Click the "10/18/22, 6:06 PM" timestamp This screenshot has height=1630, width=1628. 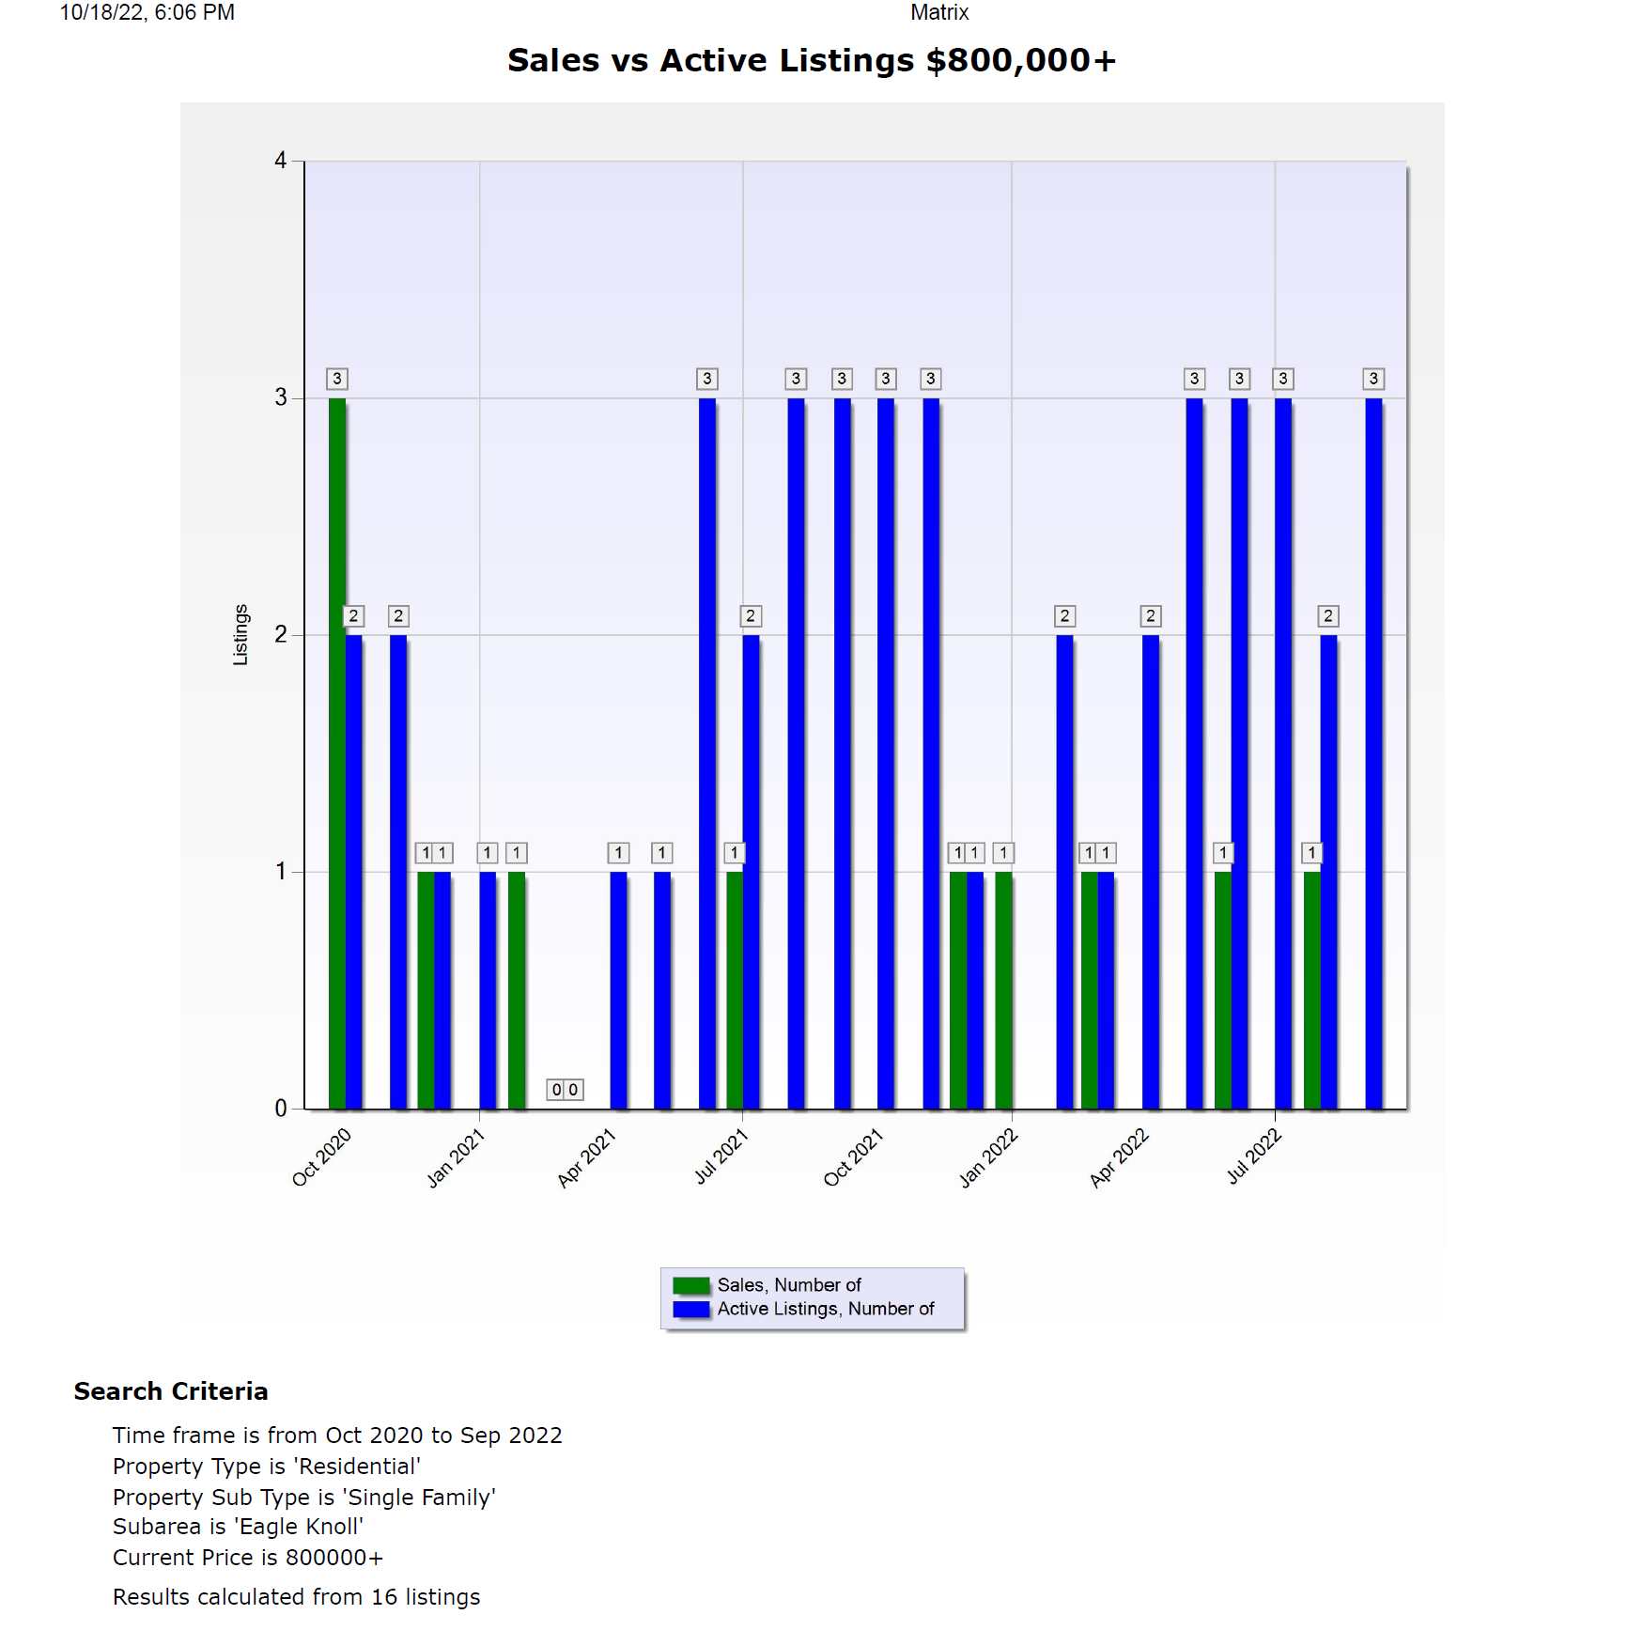[x=147, y=12]
